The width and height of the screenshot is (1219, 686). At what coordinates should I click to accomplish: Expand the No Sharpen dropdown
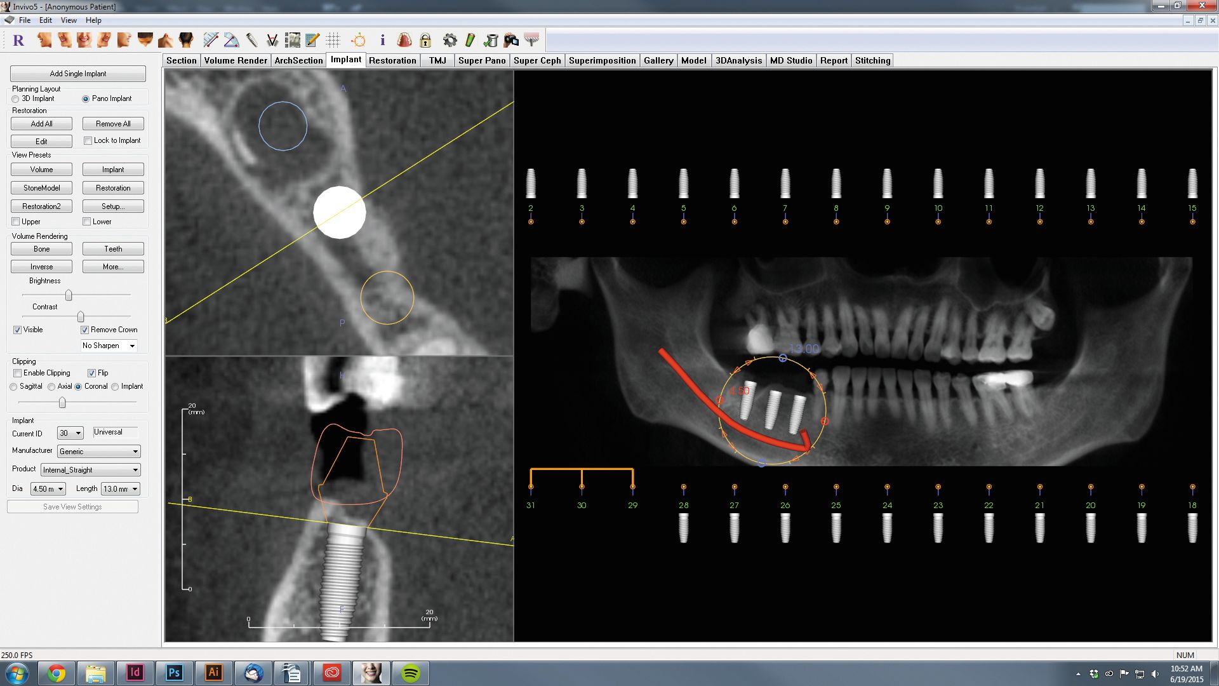[109, 346]
